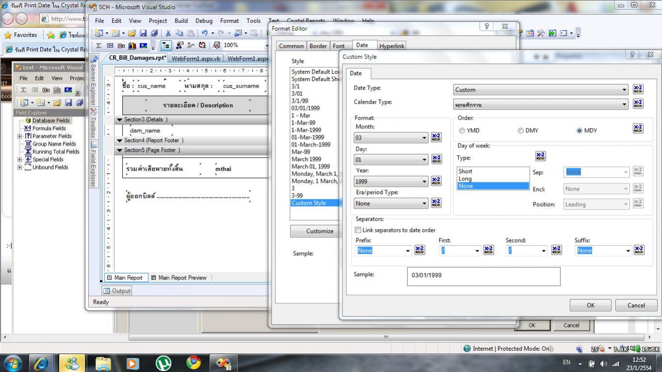Screen dimensions: 662x372
Task: Open the Build menu in Visual Studio
Action: 181,21
